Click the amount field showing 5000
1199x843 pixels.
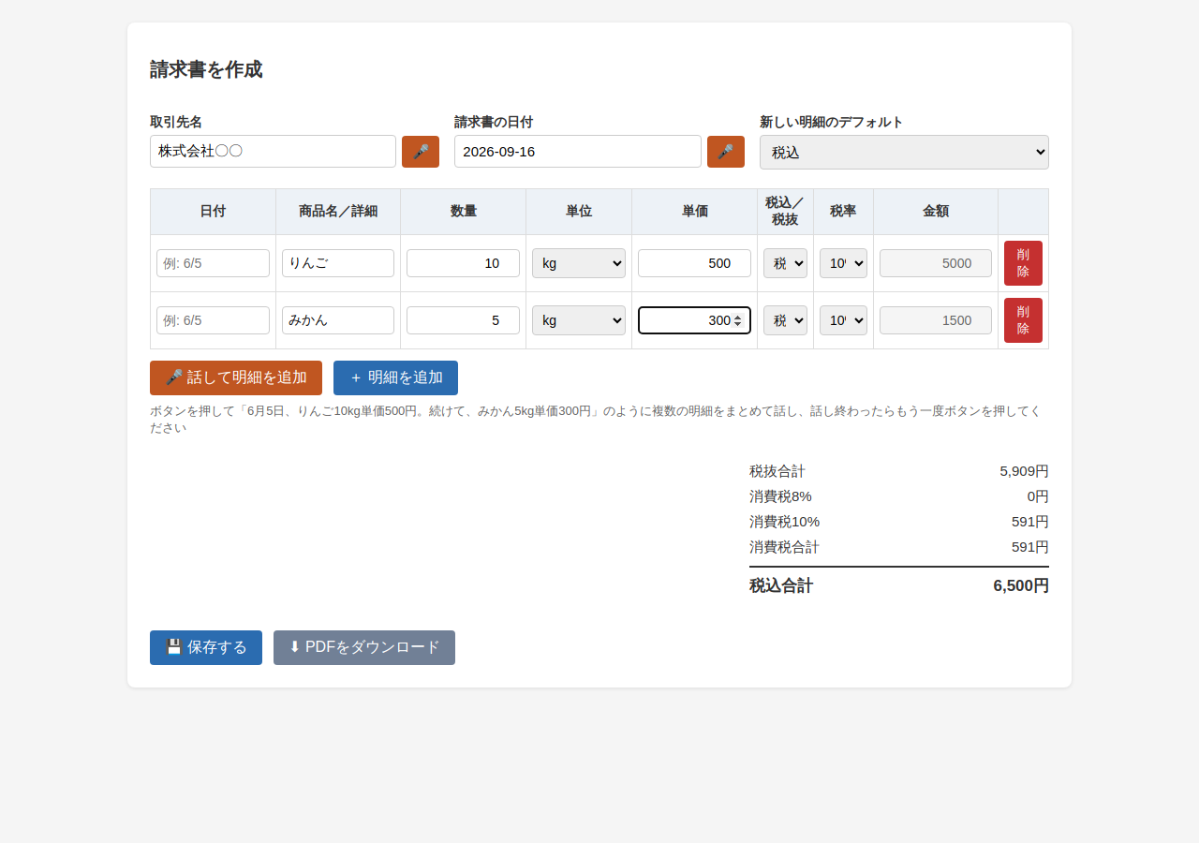(x=936, y=263)
